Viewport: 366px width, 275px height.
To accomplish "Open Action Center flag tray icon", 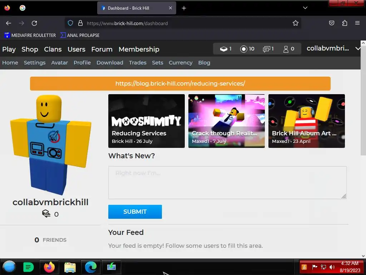I will (315, 267).
